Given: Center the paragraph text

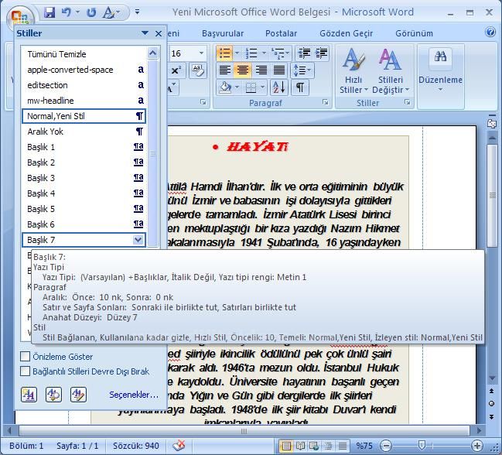Looking at the screenshot, I should tap(242, 70).
